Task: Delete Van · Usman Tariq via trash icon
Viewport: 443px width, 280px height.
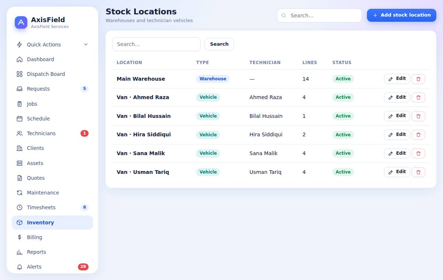Action: pyautogui.click(x=418, y=172)
